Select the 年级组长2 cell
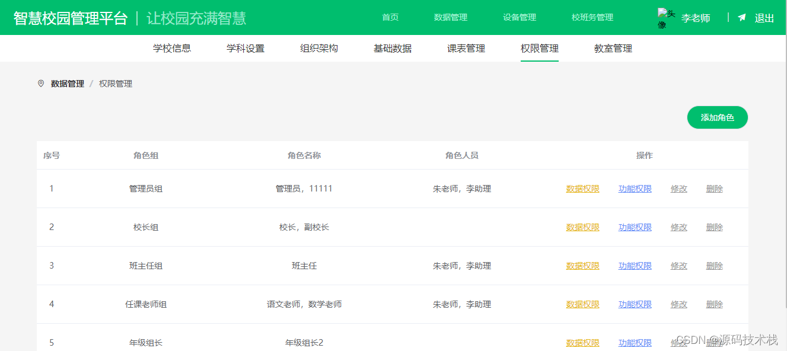 click(304, 343)
